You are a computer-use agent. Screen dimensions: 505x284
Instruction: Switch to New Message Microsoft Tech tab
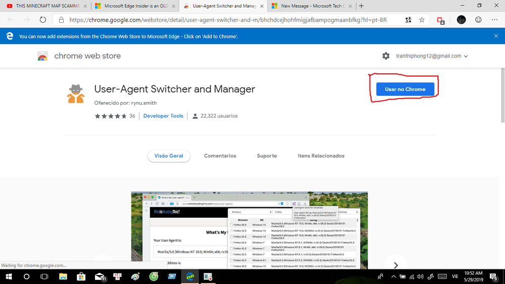click(311, 6)
